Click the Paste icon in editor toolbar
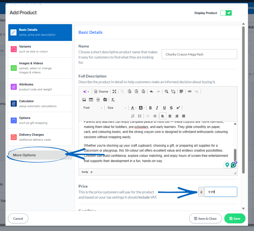The image size is (254, 231). (x=129, y=91)
